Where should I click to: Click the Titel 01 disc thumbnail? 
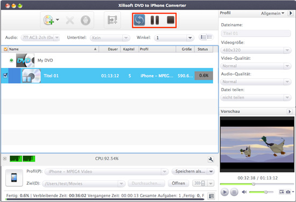click(31, 76)
